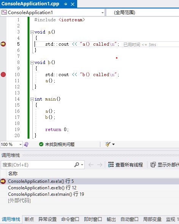Switch to the Breakpoints tab (断点)
Image resolution: width=179 pixels, height=224 pixels.
pyautogui.click(x=29, y=219)
